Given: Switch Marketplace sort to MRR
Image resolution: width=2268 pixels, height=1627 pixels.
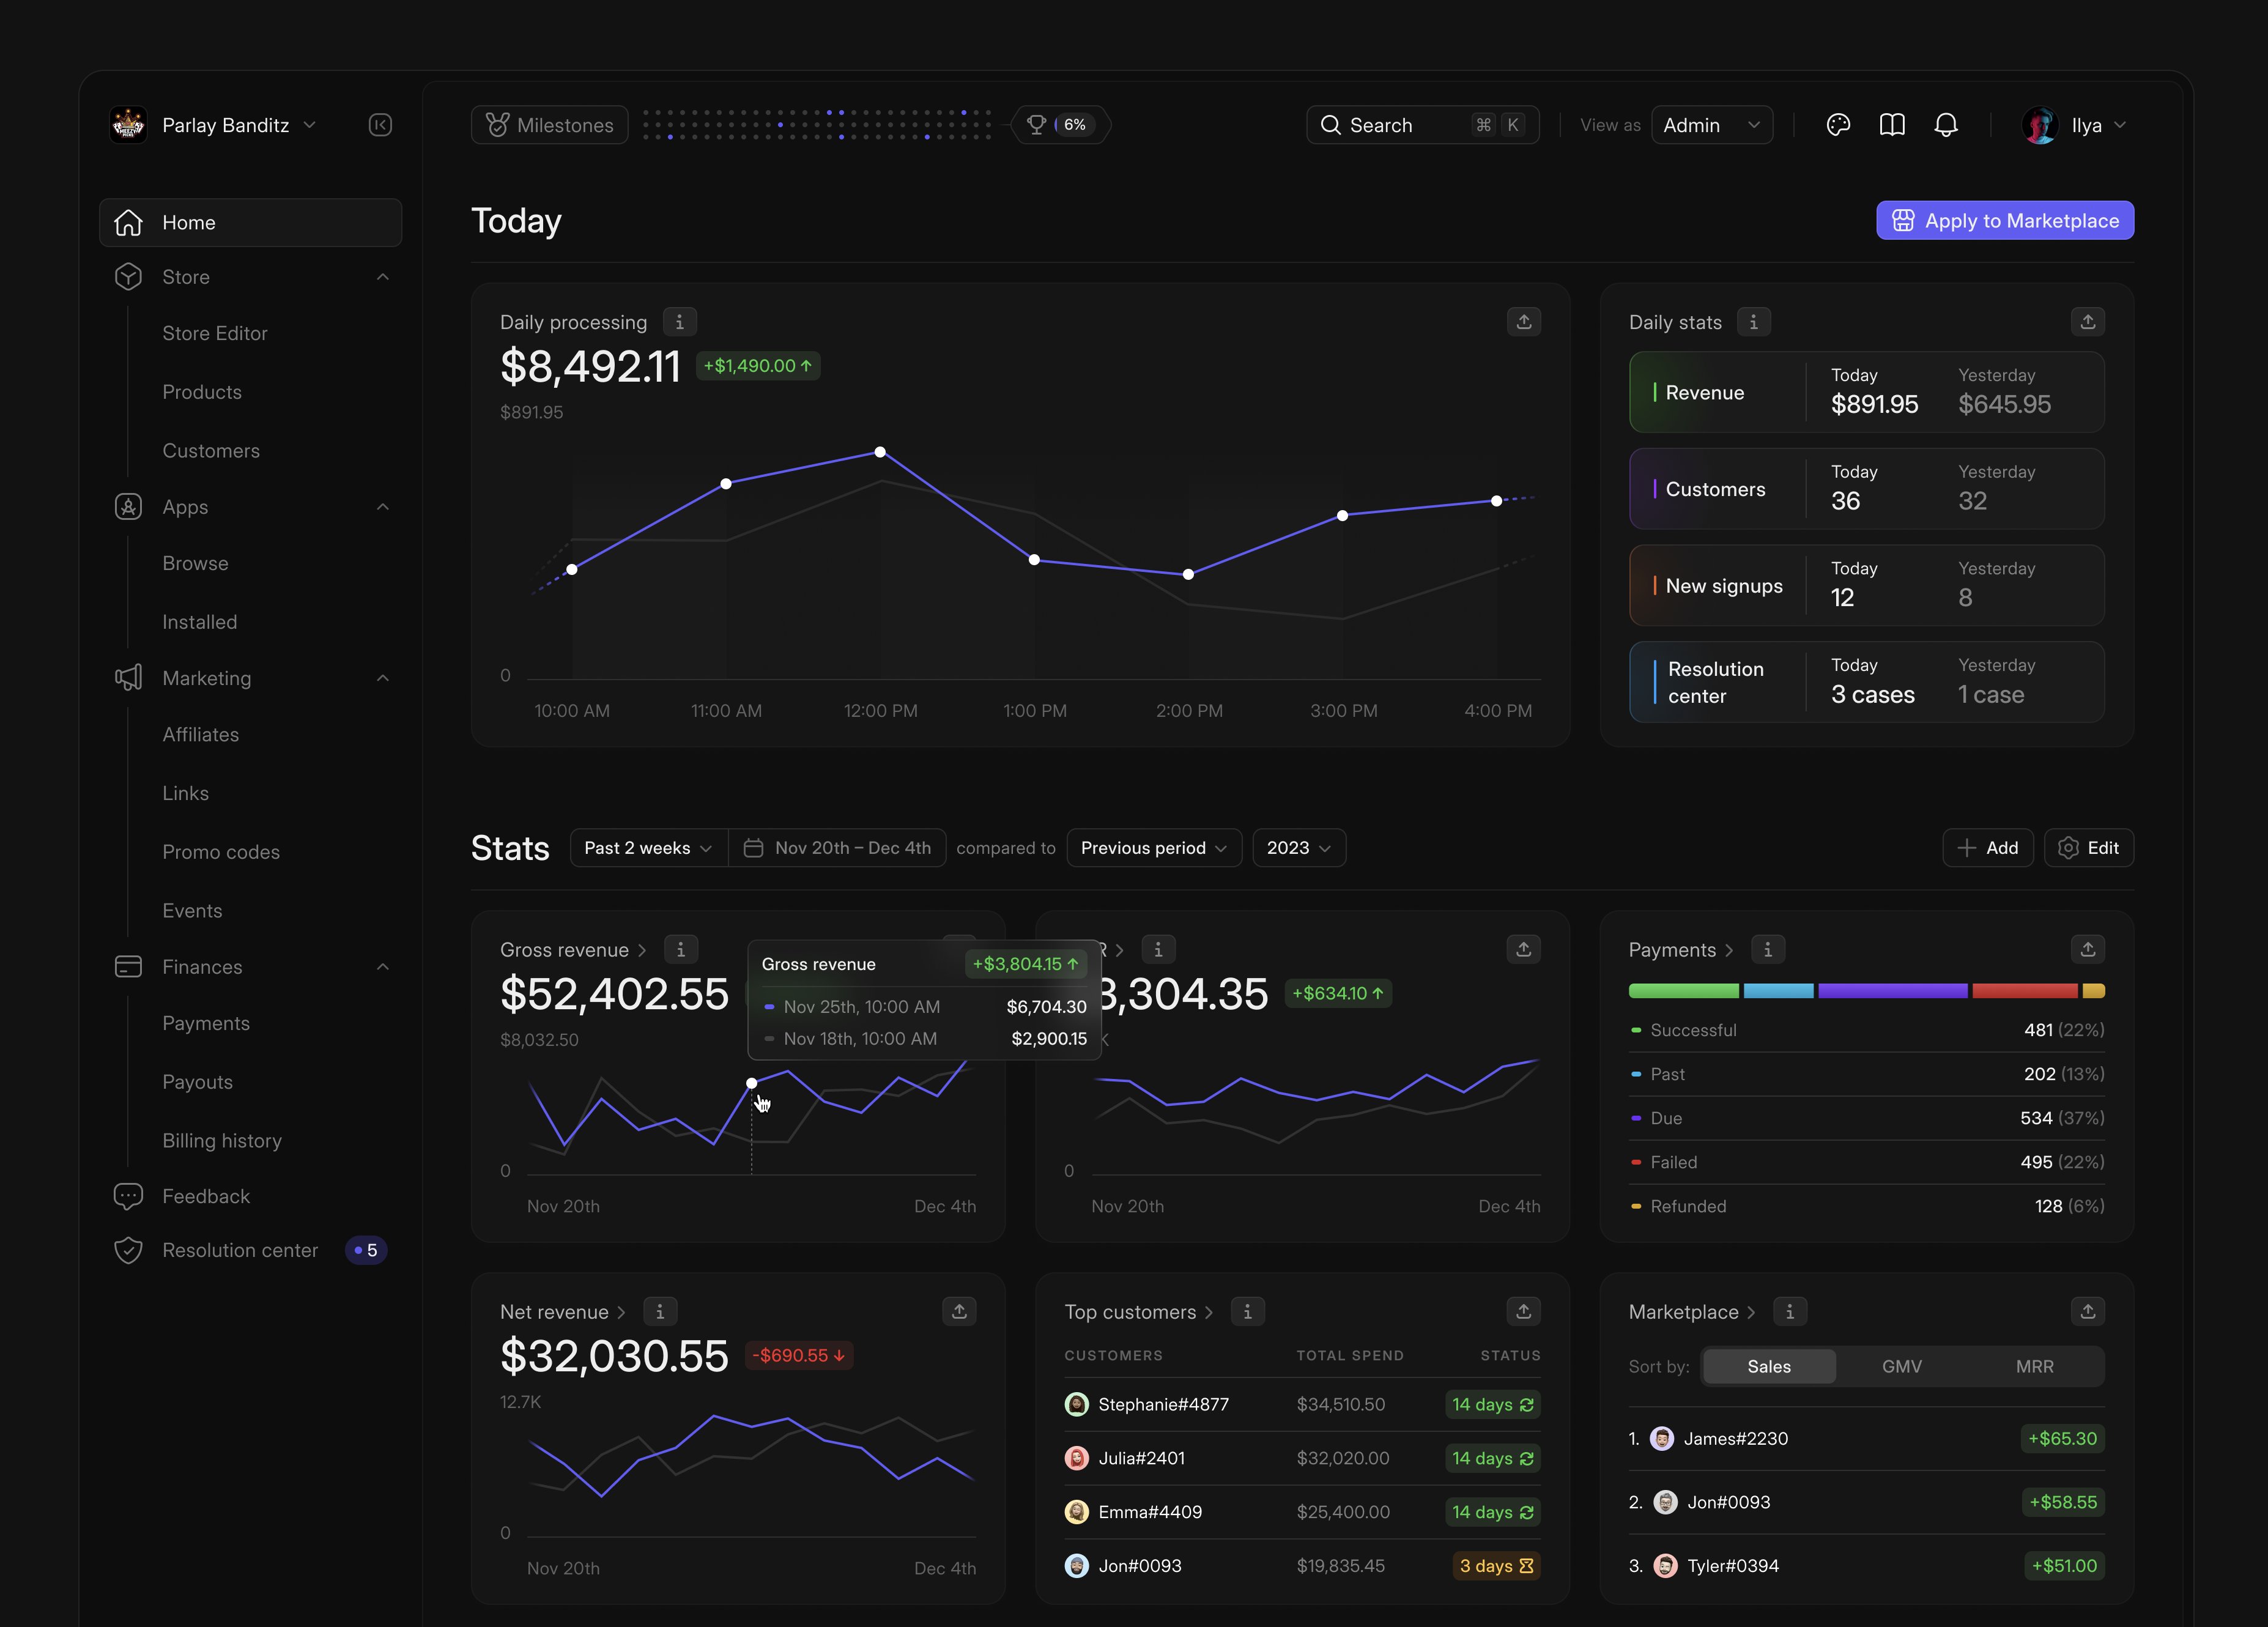Looking at the screenshot, I should click(2034, 1366).
